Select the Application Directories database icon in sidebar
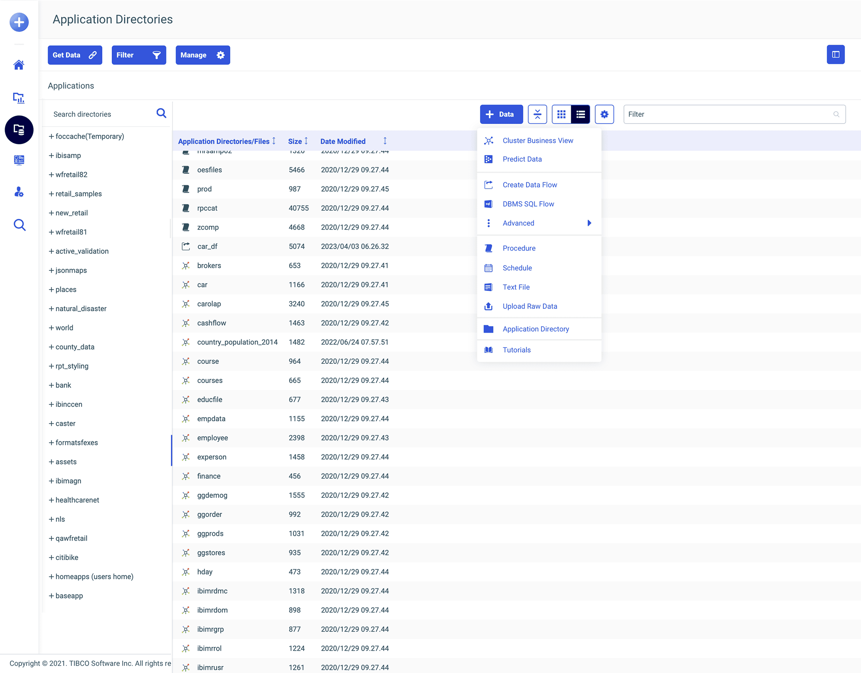The height and width of the screenshot is (673, 861). [19, 130]
